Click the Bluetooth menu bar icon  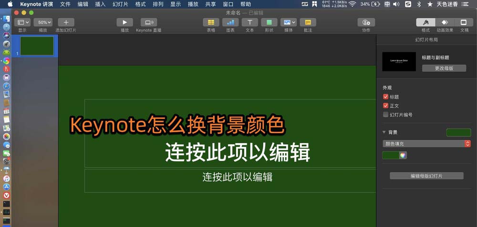[419, 4]
